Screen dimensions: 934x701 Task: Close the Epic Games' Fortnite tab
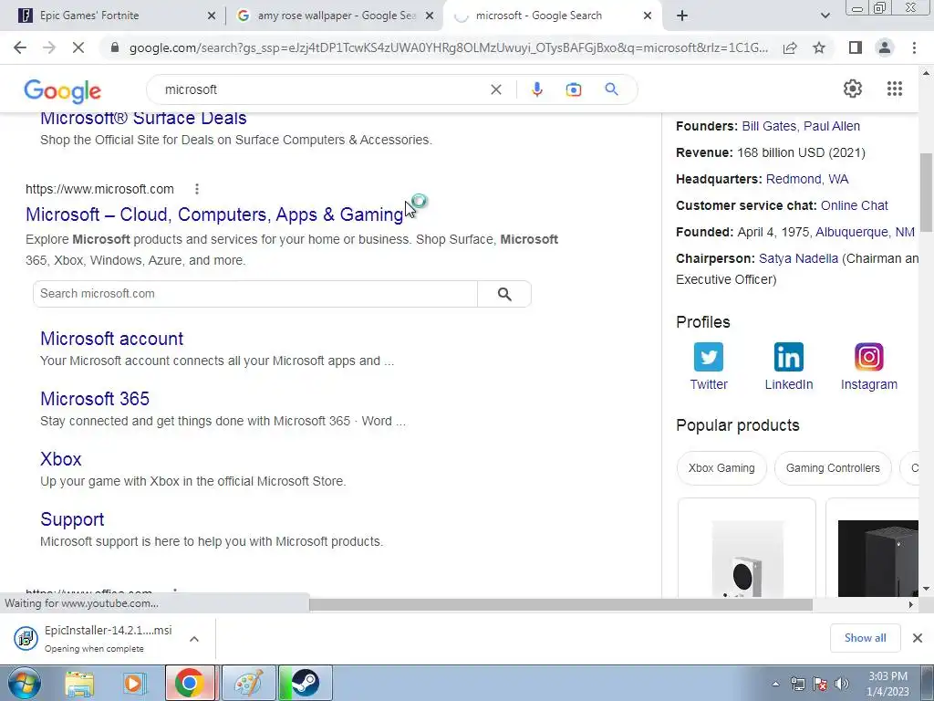coord(211,16)
